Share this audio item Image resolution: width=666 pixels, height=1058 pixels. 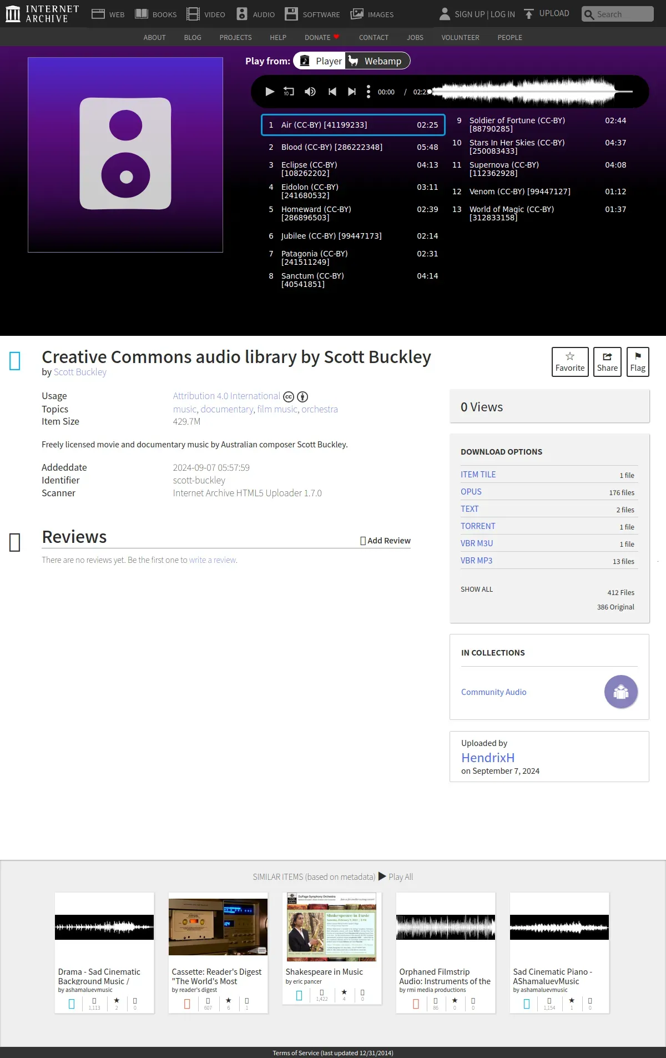pos(607,362)
